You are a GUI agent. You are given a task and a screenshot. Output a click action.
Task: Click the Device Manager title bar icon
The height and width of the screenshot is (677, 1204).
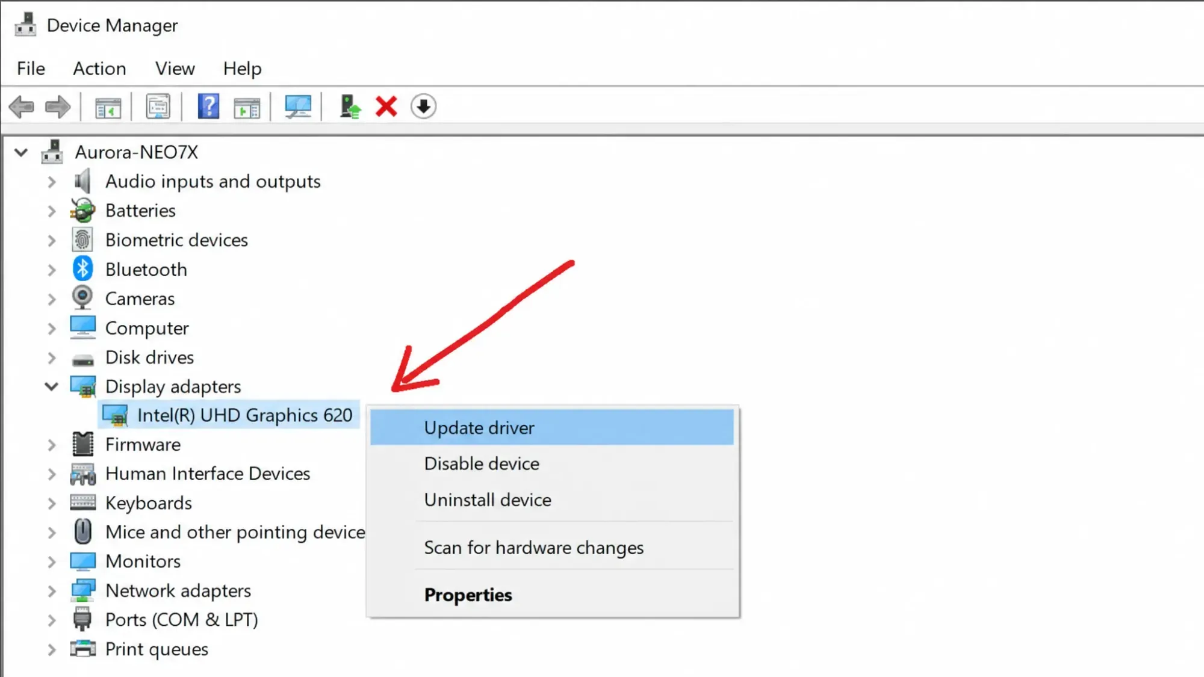[25, 25]
